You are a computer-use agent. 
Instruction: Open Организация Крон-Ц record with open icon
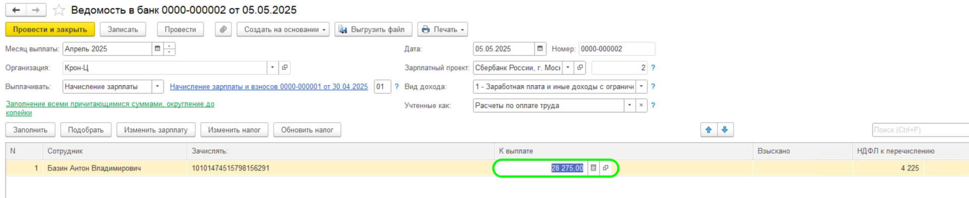click(x=285, y=68)
